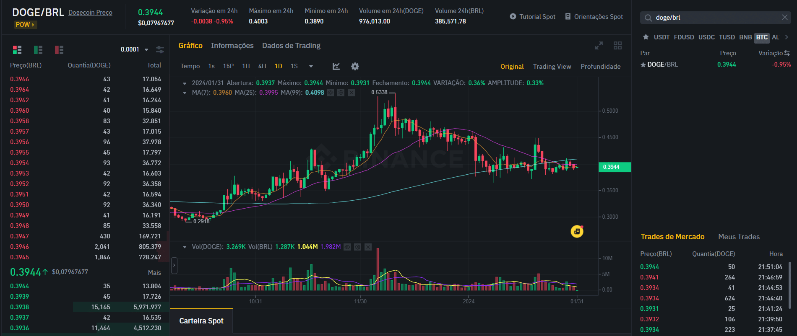This screenshot has height=336, width=797.
Task: Switch chart to Trading View
Action: (552, 67)
